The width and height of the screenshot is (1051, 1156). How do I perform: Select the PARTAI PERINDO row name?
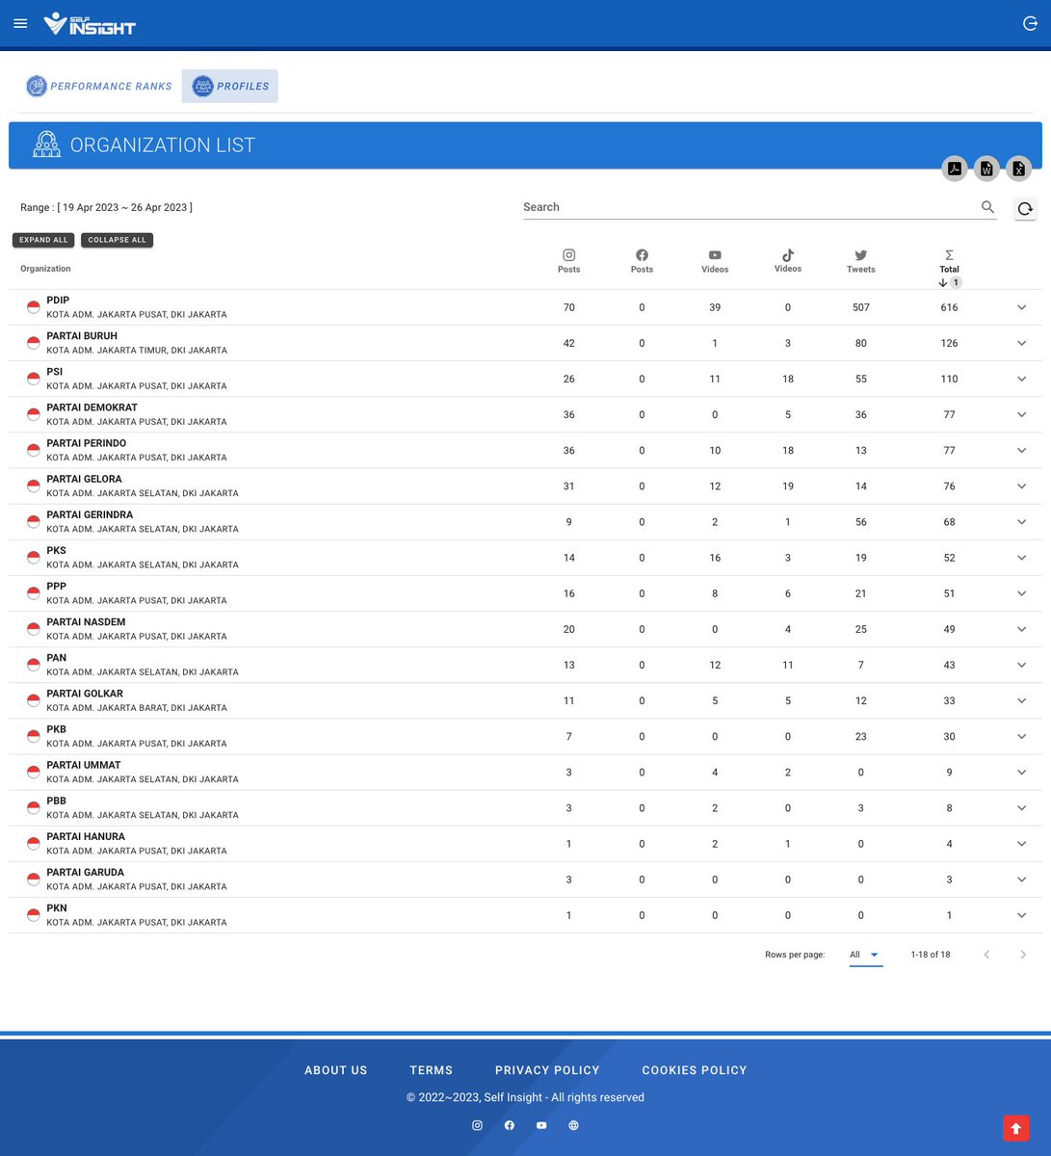click(87, 443)
